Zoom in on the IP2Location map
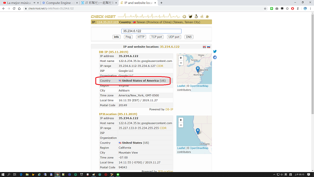Viewport: 314px width, 177px height. [x=181, y=120]
